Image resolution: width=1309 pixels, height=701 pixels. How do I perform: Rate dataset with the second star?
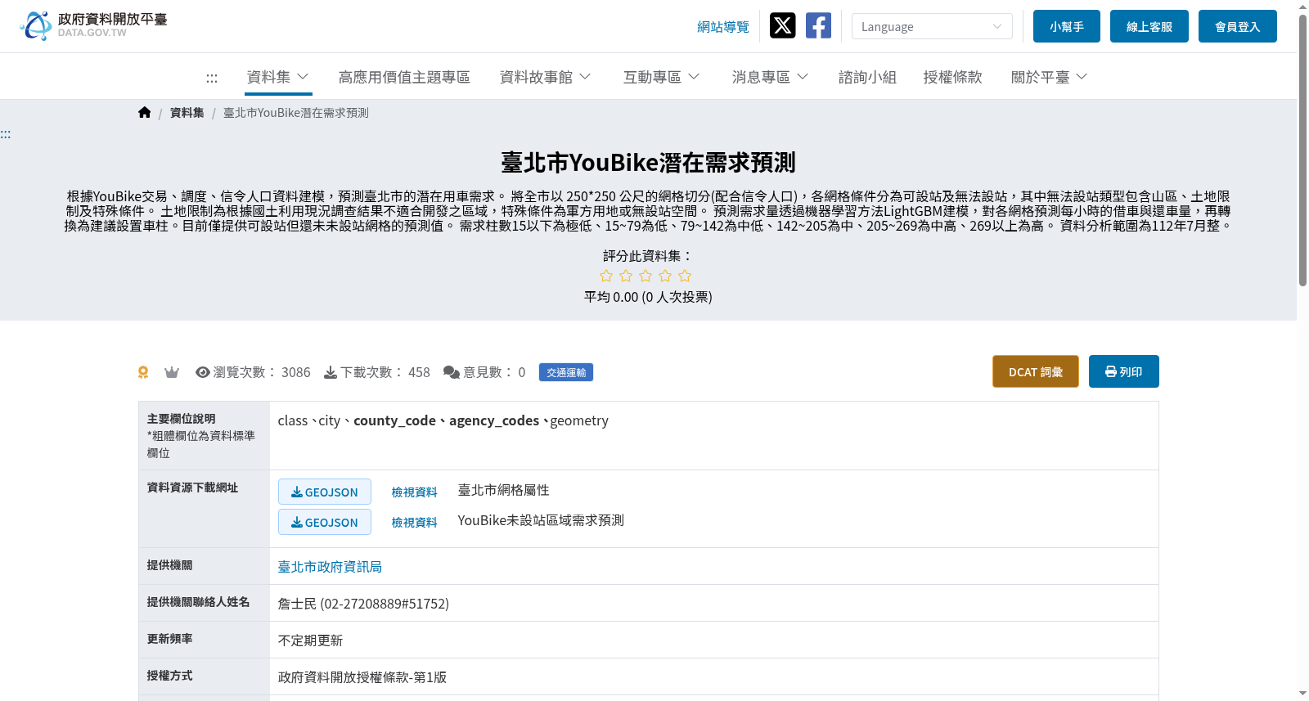coord(626,276)
